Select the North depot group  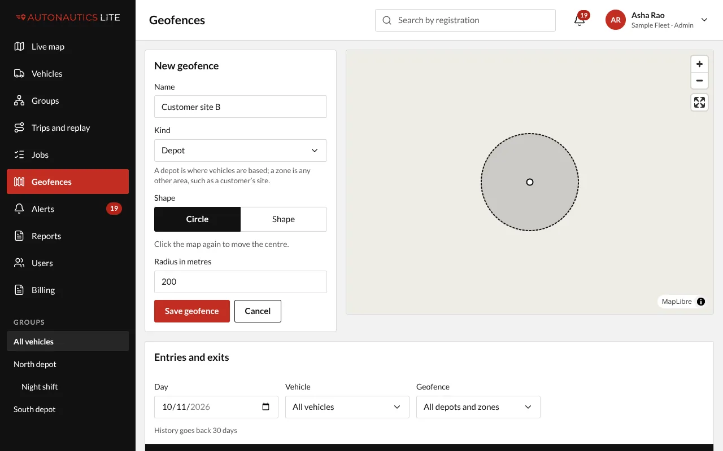coord(68,364)
